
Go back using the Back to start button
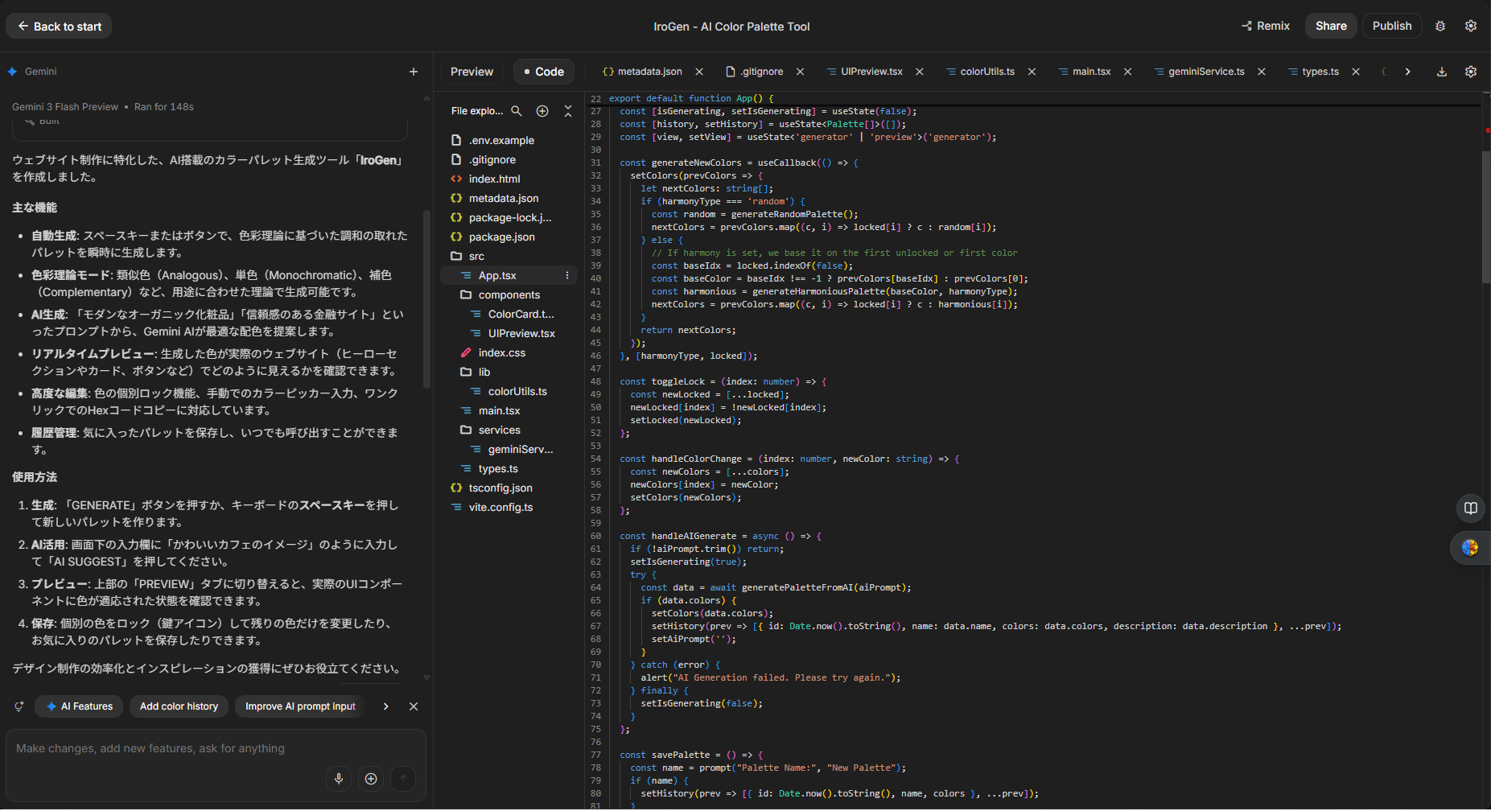(59, 27)
